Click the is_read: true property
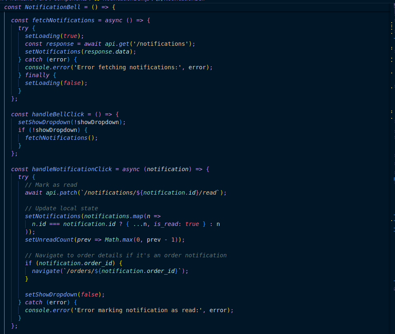 [x=176, y=224]
